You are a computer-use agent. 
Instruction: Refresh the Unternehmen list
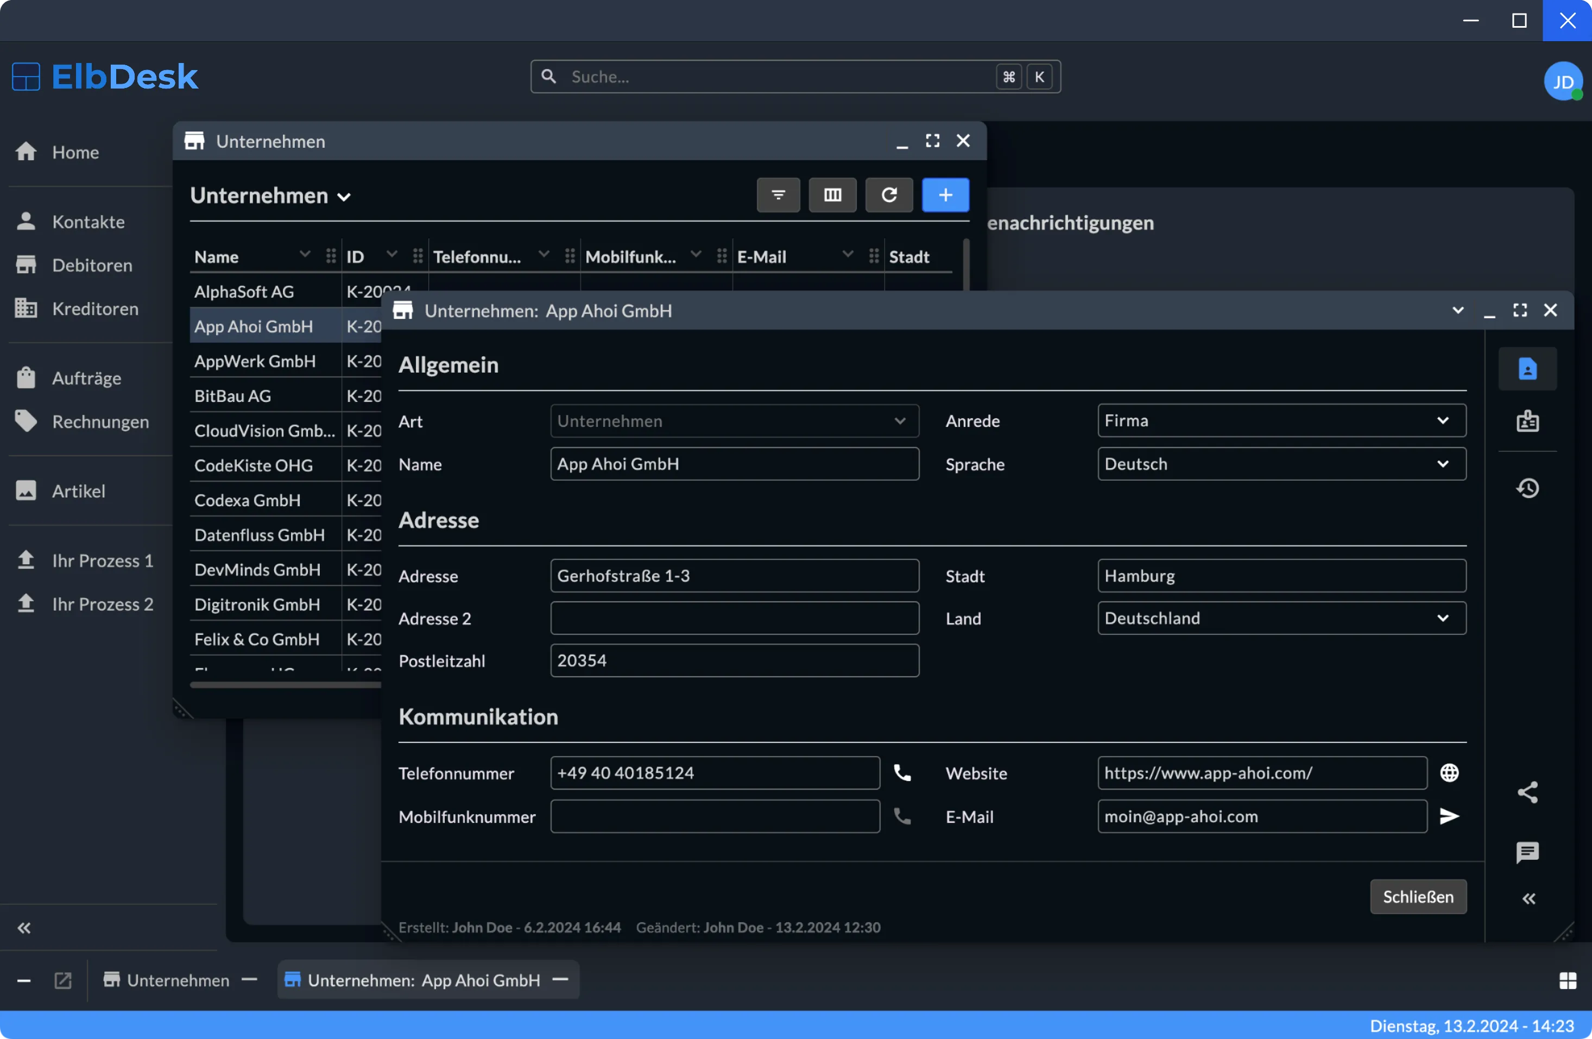coord(889,194)
